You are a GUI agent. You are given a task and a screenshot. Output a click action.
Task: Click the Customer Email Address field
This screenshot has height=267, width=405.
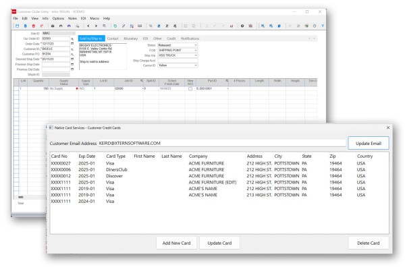coord(222,143)
